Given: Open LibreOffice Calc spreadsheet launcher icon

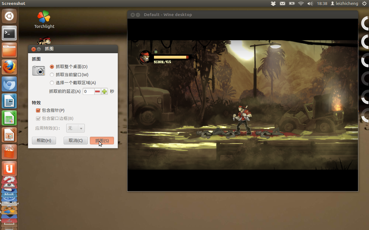Looking at the screenshot, I should (x=9, y=118).
